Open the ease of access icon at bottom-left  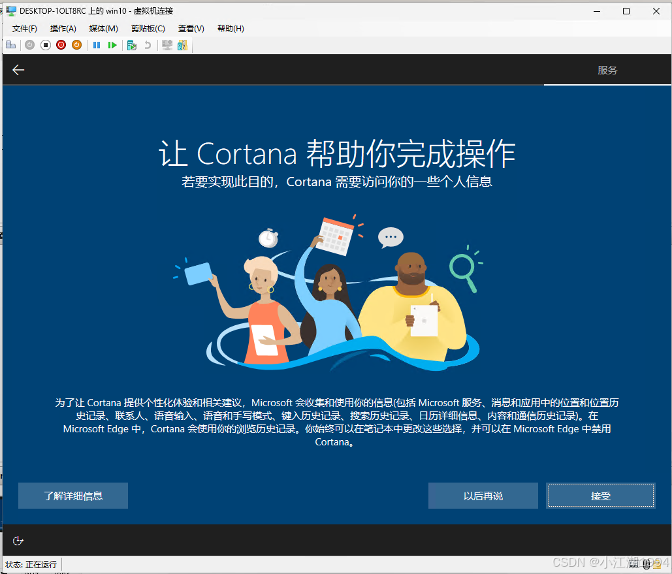tap(18, 541)
